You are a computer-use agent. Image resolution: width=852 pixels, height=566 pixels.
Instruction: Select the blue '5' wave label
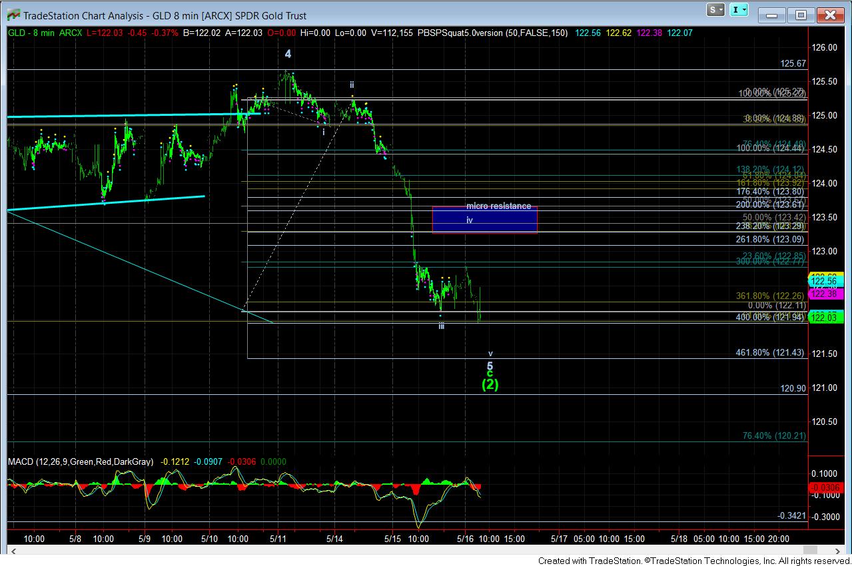coord(490,366)
